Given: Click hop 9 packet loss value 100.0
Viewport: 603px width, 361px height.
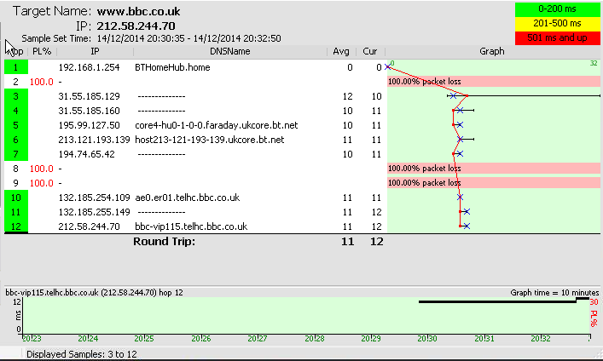Looking at the screenshot, I should point(42,183).
